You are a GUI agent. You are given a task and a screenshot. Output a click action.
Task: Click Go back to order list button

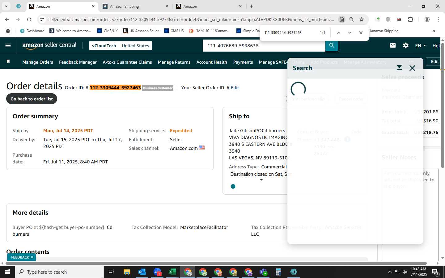(x=32, y=99)
